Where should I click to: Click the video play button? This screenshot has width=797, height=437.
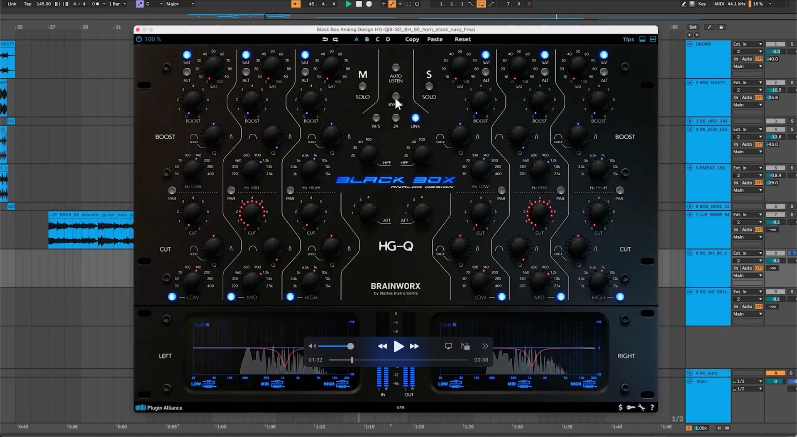[x=398, y=346]
